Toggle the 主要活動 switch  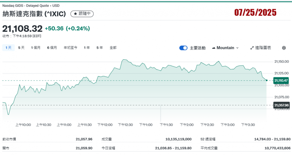click(x=183, y=48)
